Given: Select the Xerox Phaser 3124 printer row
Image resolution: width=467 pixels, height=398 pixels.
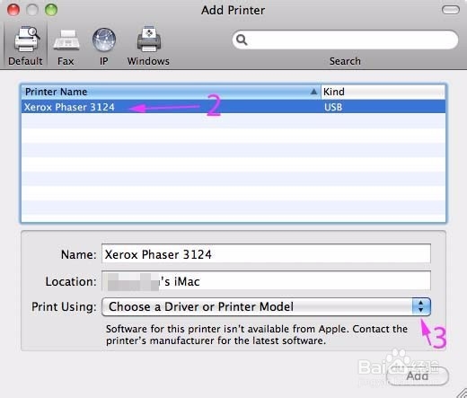Looking at the screenshot, I should pyautogui.click(x=233, y=107).
